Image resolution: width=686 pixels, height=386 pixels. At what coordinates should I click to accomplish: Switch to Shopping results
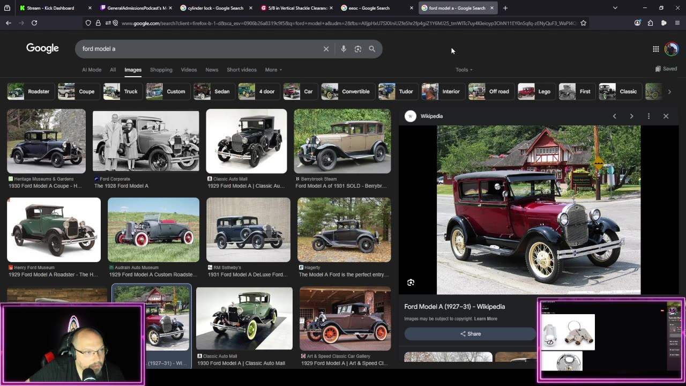click(x=161, y=70)
